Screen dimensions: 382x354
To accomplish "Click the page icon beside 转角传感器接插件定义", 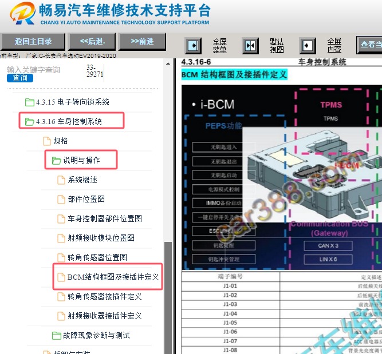I will click(61, 297).
